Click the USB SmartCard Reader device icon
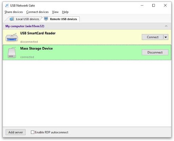174x141 pixels. click(x=12, y=37)
